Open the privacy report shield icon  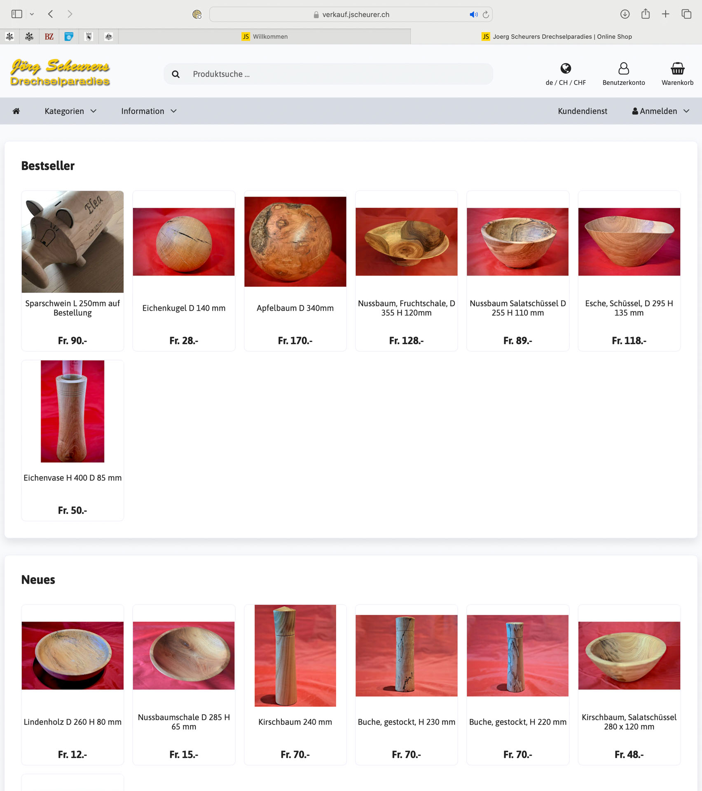[x=197, y=14]
